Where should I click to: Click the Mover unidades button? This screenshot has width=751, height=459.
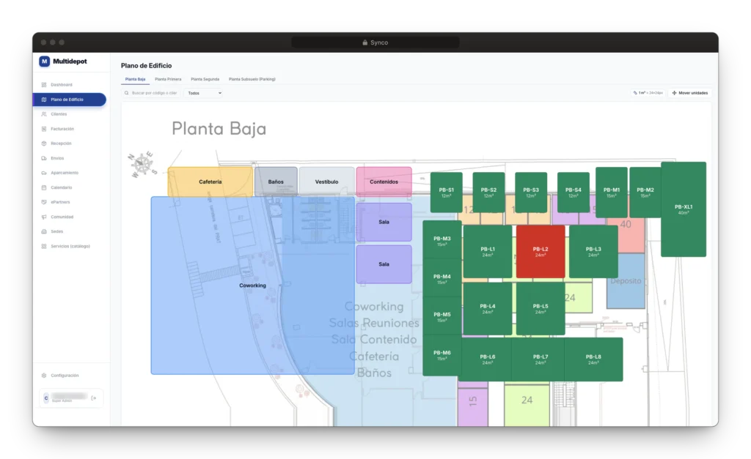click(x=689, y=93)
